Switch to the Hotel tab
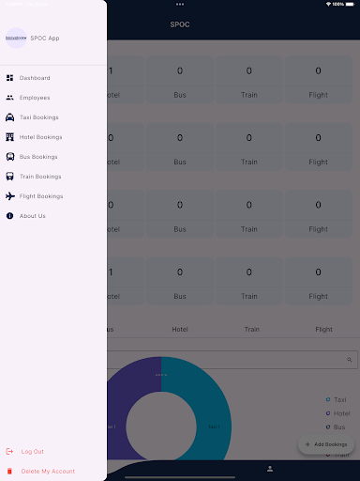360x481 pixels. pyautogui.click(x=180, y=329)
